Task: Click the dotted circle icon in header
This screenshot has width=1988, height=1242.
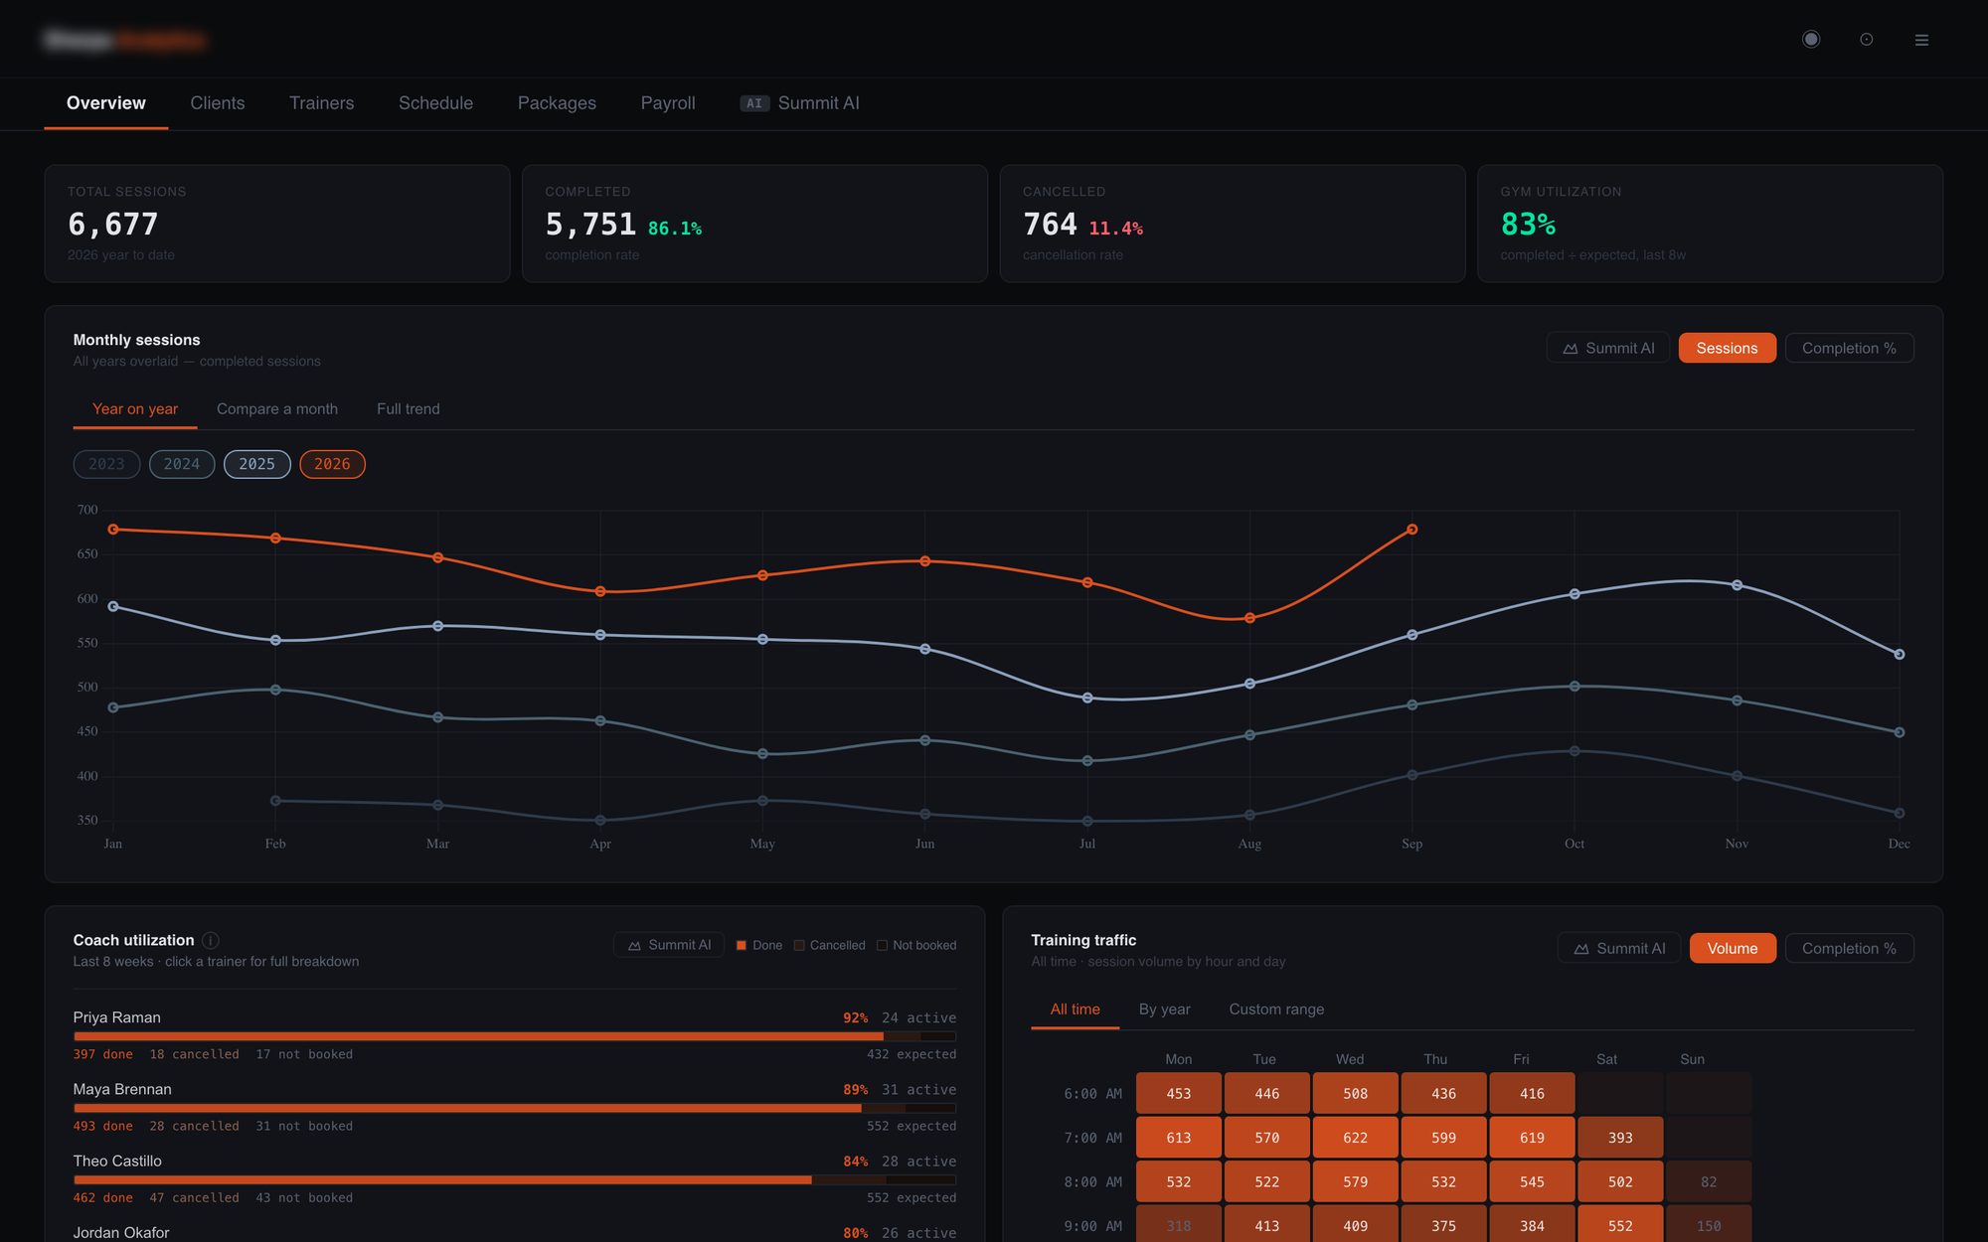Action: point(1867,40)
